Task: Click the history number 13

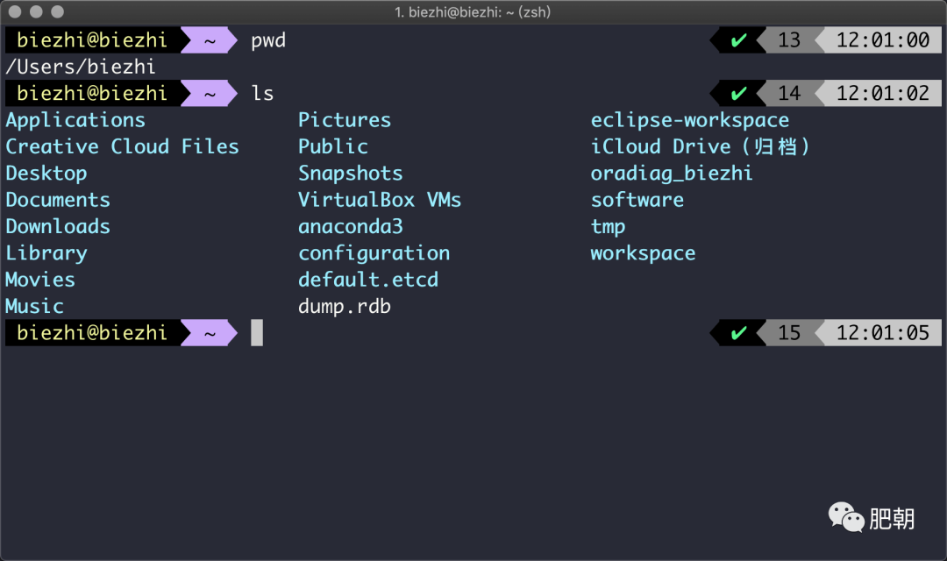Action: [789, 40]
